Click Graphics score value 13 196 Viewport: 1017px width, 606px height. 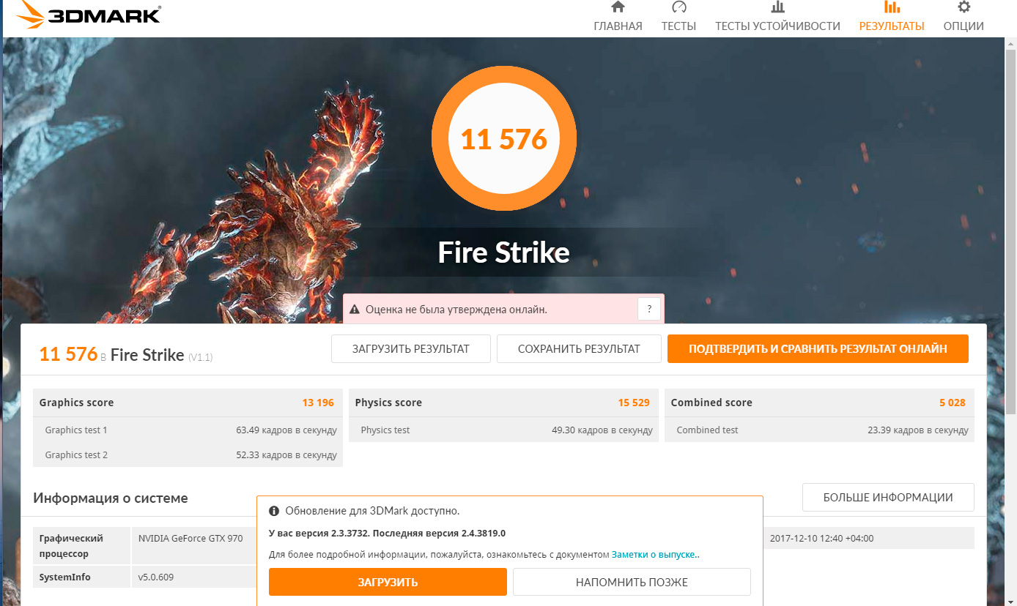pos(318,403)
